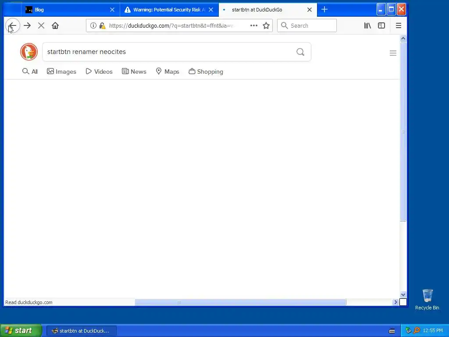
Task: Open the Recycle Bin desktop icon
Action: point(427,299)
